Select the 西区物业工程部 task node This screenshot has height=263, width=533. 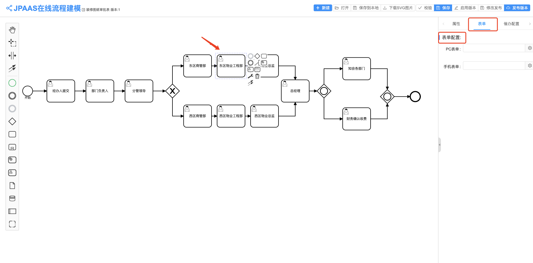pyautogui.click(x=231, y=116)
